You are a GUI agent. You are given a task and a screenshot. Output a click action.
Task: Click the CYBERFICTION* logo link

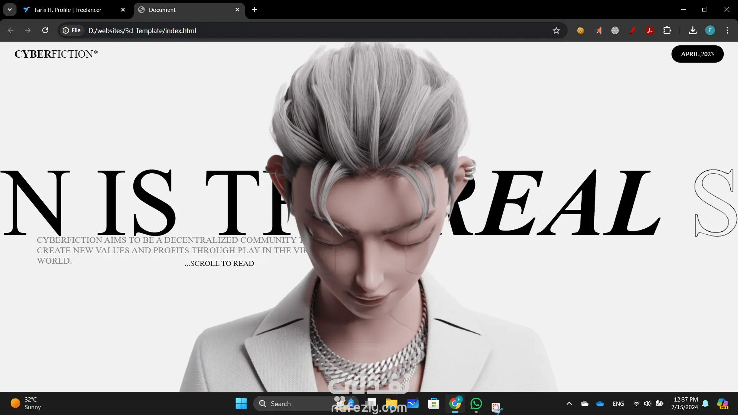[x=56, y=54]
